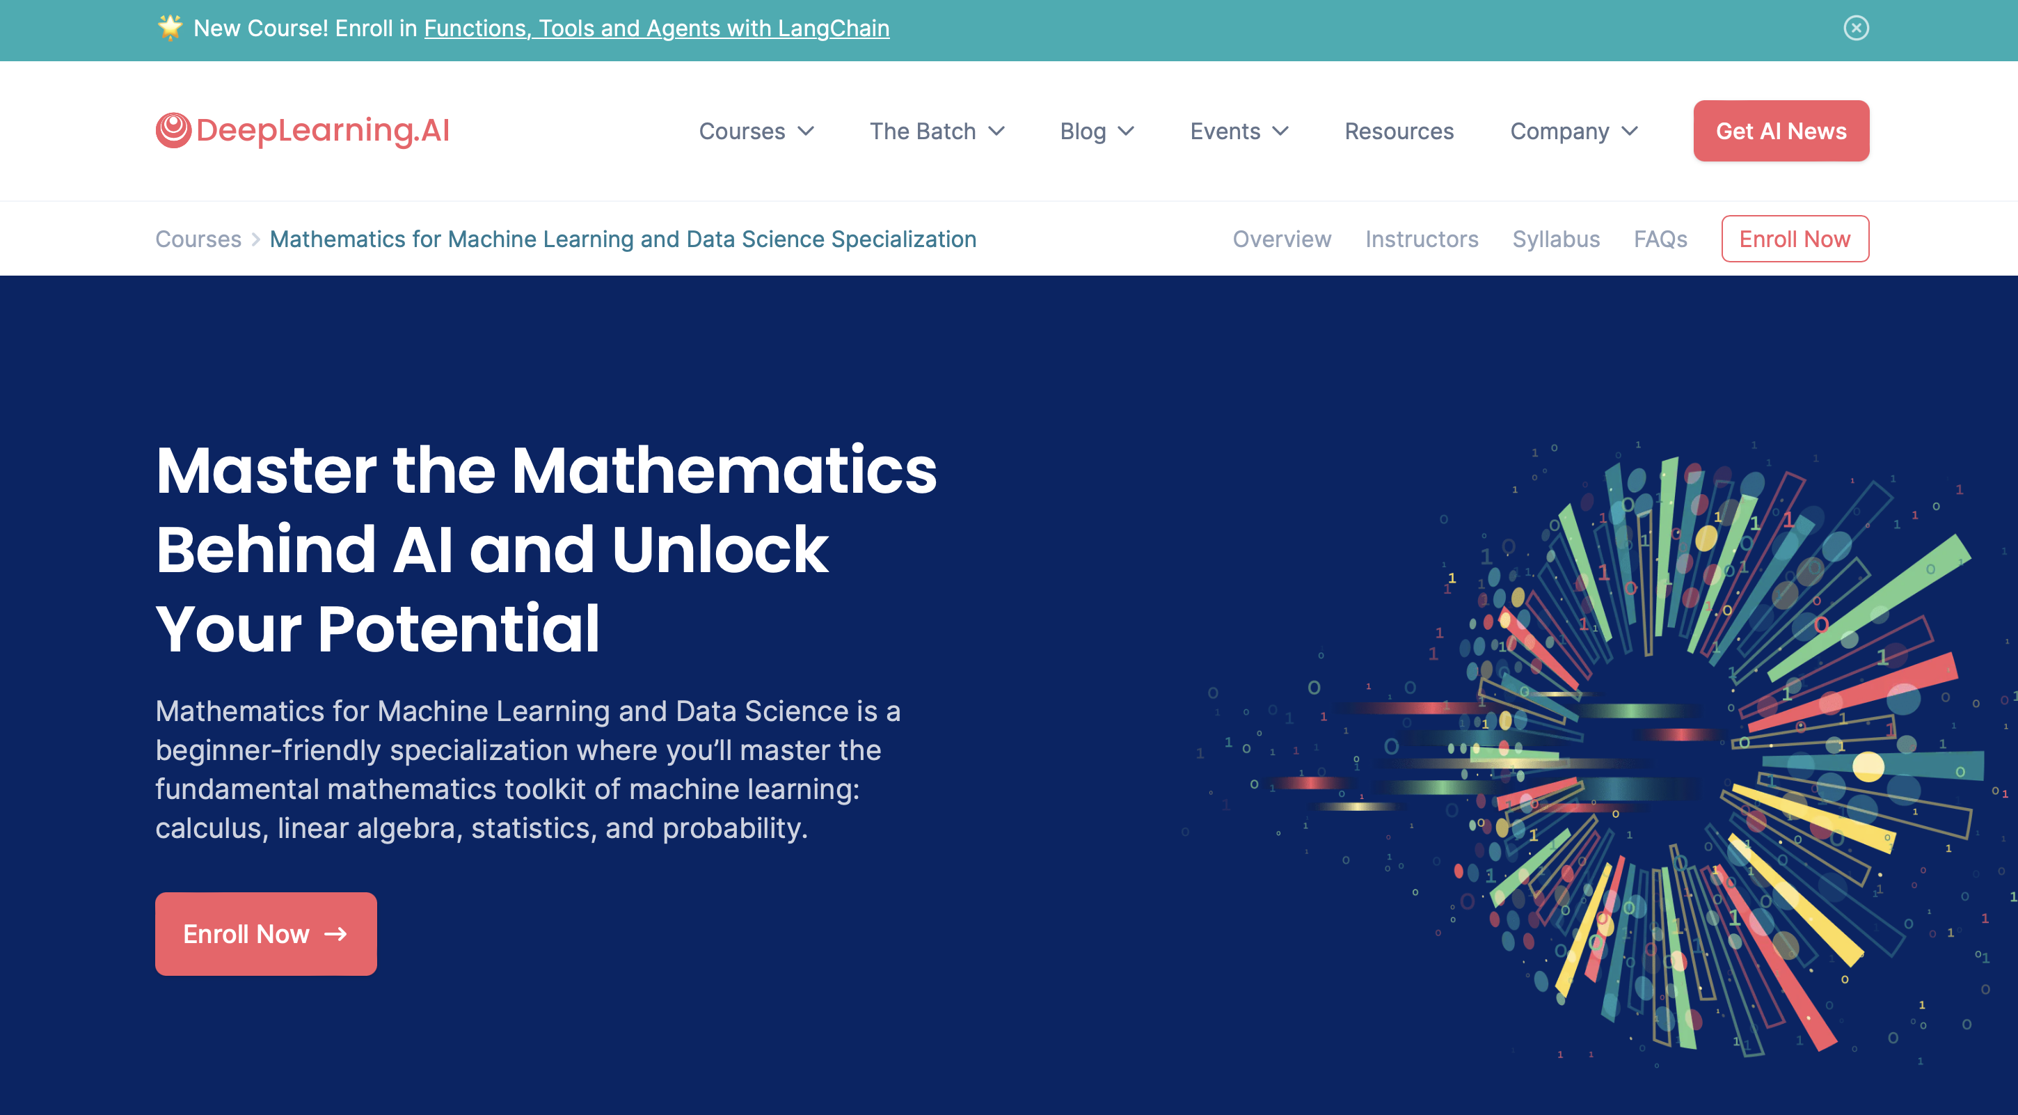Image resolution: width=2018 pixels, height=1115 pixels.
Task: Click the Instructors link in course navigation
Action: 1421,239
